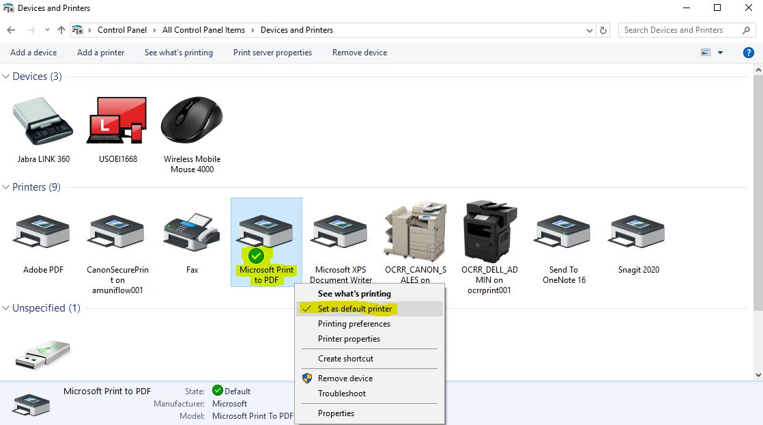
Task: Click the details pane printer thumbnail
Action: tap(31, 405)
